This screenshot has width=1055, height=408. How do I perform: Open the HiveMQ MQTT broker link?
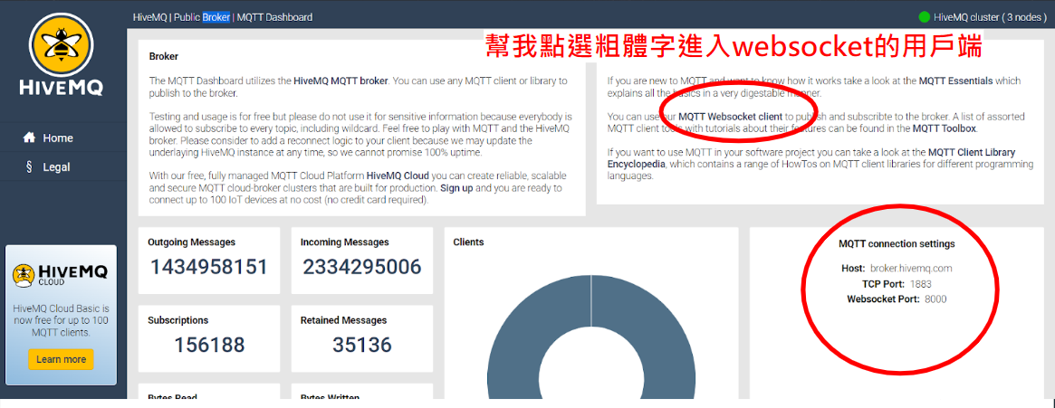[341, 81]
